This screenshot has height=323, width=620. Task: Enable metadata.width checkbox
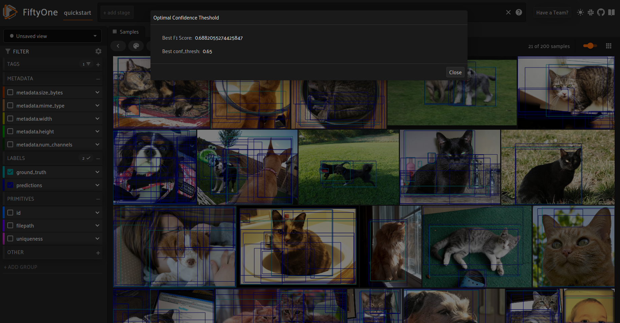click(x=10, y=119)
